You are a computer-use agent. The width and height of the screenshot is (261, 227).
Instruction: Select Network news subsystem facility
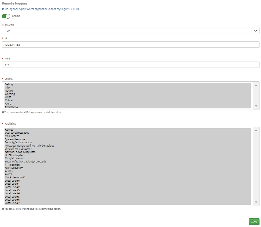tap(128, 152)
